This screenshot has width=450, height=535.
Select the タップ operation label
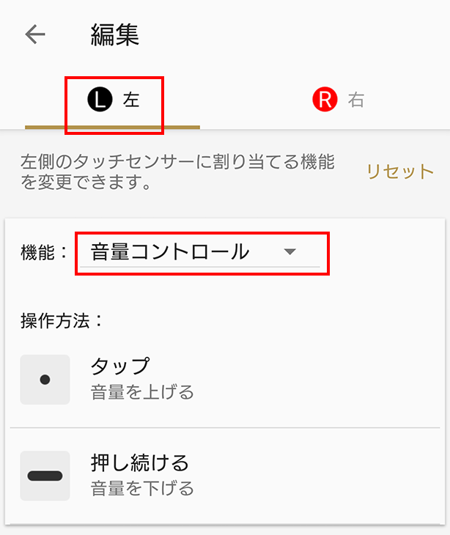(x=120, y=365)
